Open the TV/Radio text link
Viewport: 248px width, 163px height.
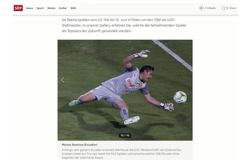[x=210, y=8]
